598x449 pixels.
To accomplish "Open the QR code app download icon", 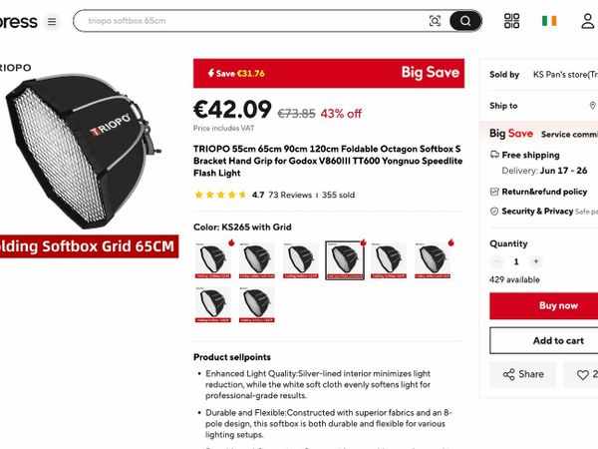I will coord(511,21).
